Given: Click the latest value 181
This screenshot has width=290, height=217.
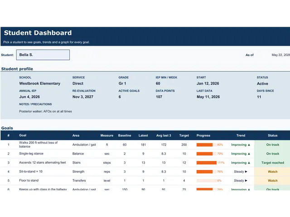Looking at the screenshot, I should click(x=143, y=145).
